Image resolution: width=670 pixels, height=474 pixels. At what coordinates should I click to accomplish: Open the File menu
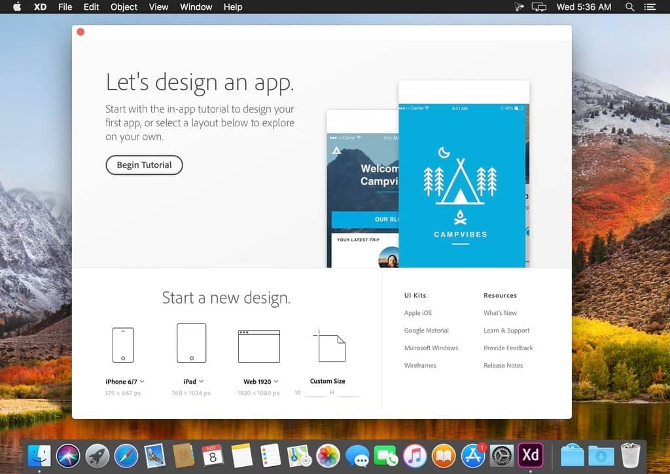[65, 7]
